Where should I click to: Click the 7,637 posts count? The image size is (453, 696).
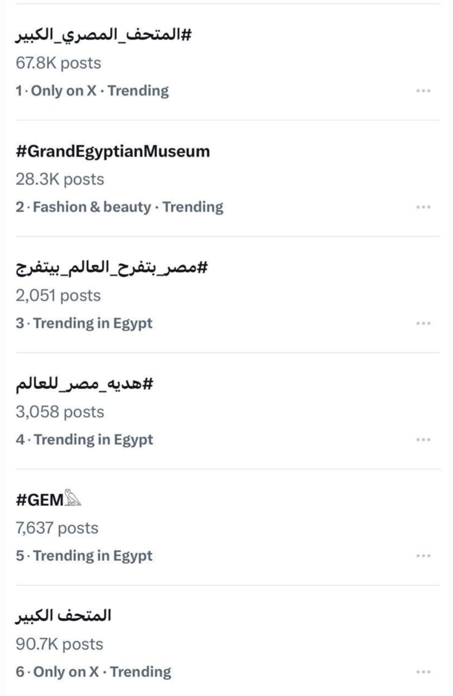tap(57, 528)
